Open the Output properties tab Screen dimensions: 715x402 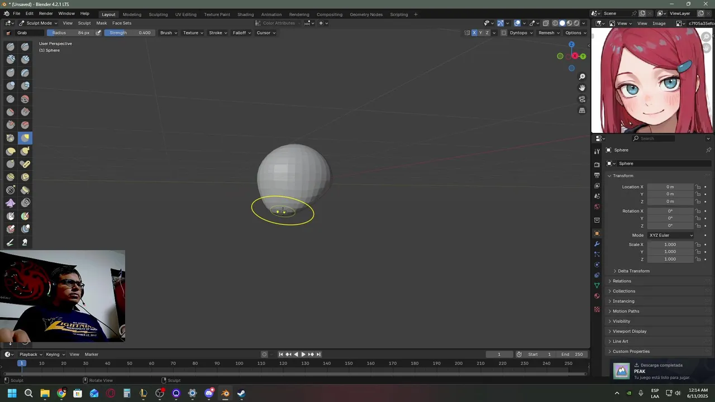tap(597, 175)
